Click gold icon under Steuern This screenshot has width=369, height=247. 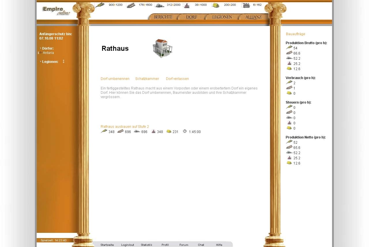(x=289, y=128)
